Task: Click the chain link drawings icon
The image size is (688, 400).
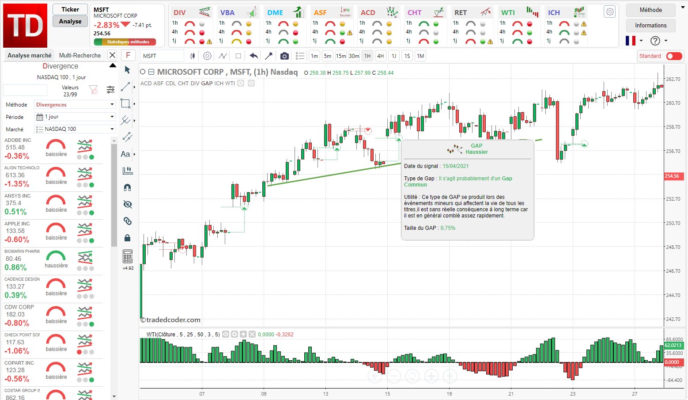Action: click(x=127, y=221)
